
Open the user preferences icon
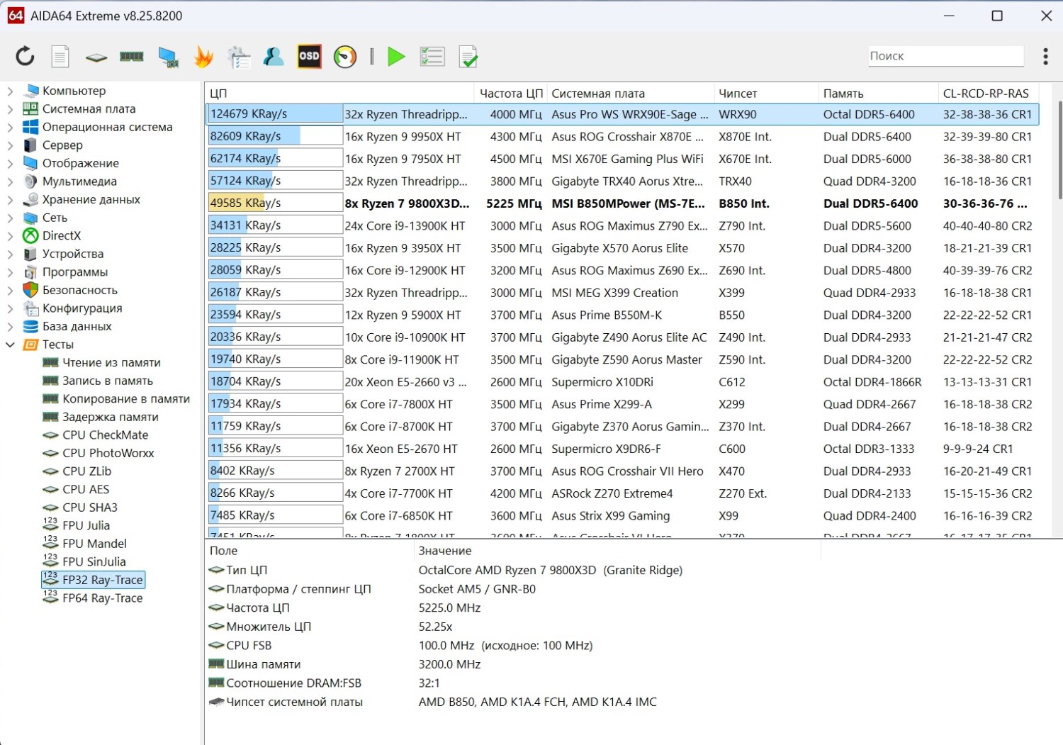coord(274,56)
